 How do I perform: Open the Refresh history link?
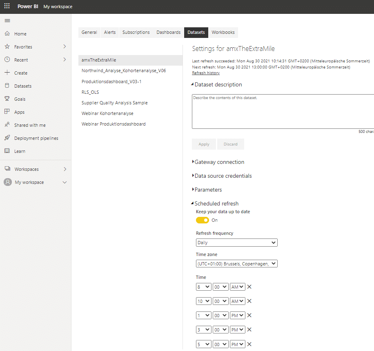point(206,73)
